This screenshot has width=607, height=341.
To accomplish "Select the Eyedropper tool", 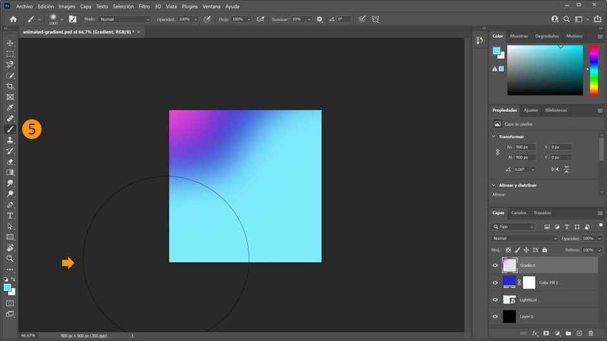I will 10,108.
